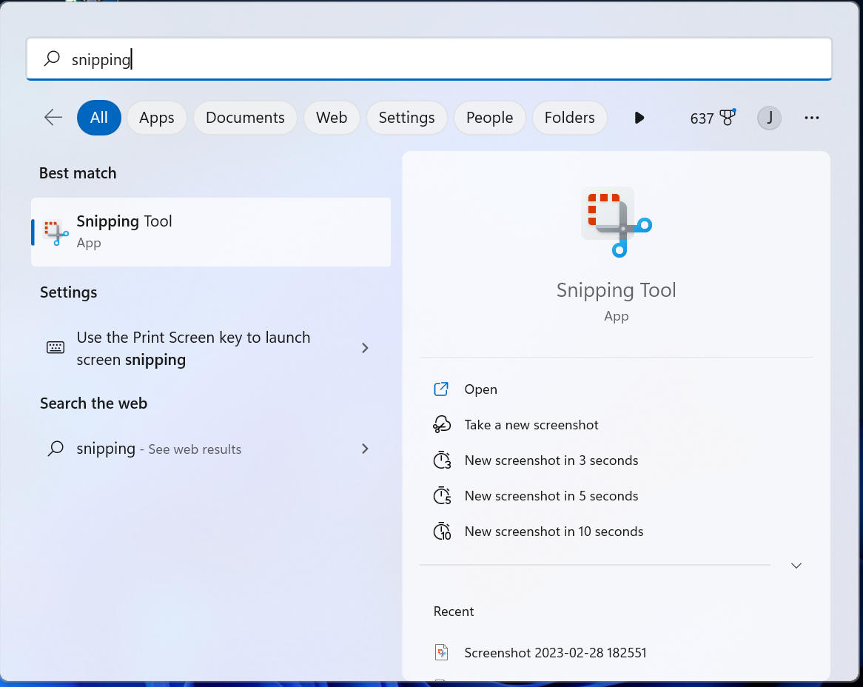The height and width of the screenshot is (687, 863).
Task: Open the Screenshot 2023-02-28 182551 file icon
Action: 443,652
